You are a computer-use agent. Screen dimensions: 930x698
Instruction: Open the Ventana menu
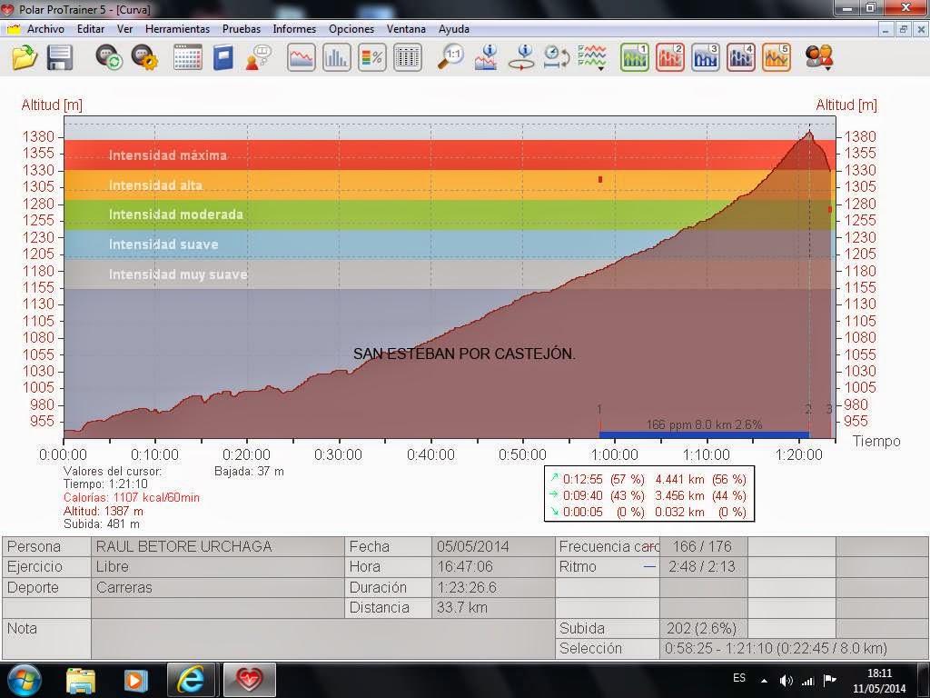tap(406, 28)
